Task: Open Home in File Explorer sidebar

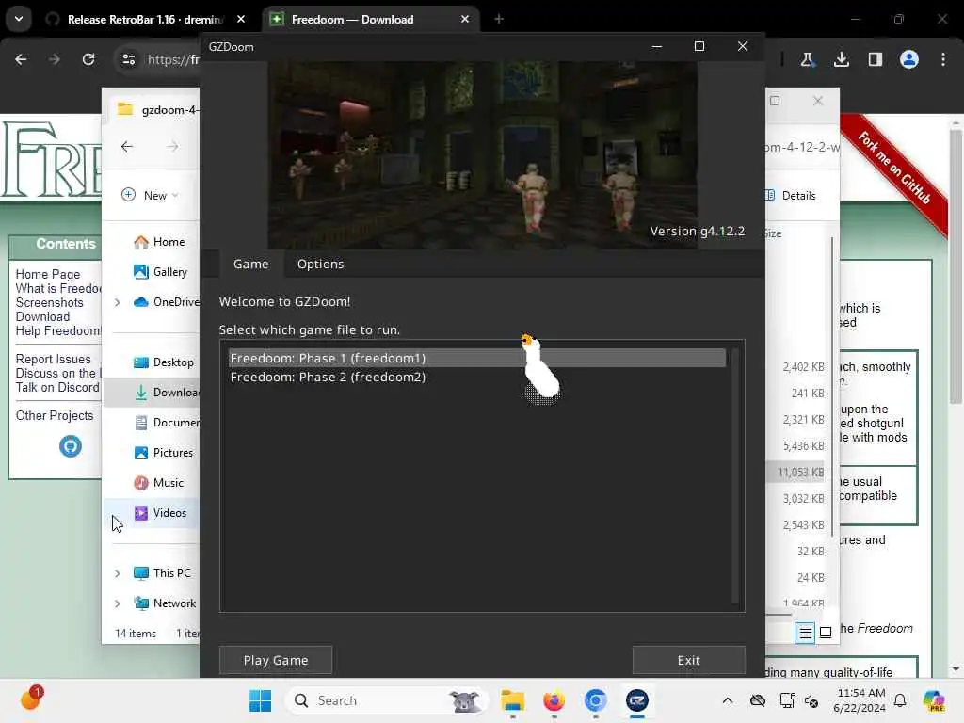Action: point(158,242)
